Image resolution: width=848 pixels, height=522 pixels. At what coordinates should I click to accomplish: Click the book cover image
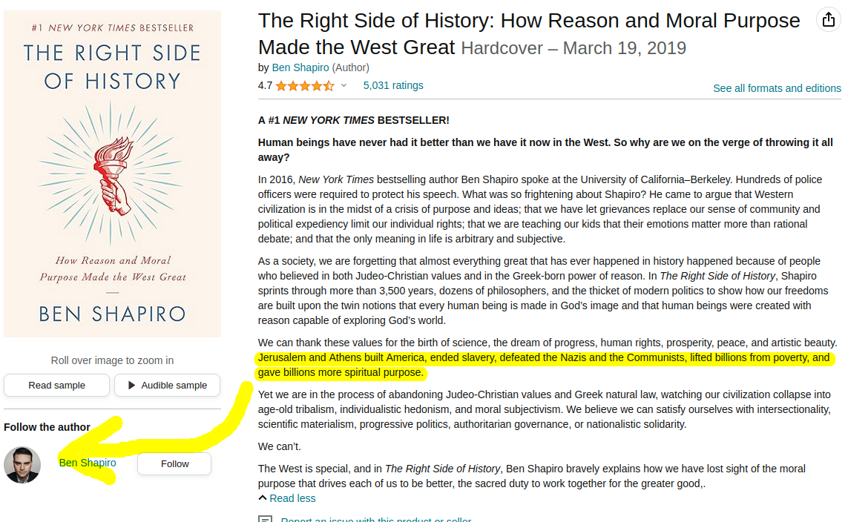pos(112,174)
